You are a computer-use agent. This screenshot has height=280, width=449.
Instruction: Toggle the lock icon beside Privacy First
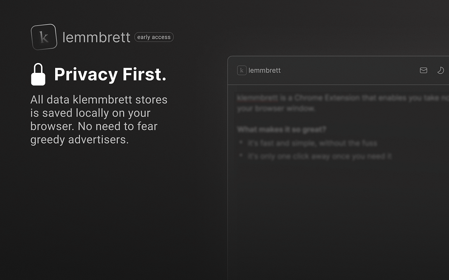(39, 74)
